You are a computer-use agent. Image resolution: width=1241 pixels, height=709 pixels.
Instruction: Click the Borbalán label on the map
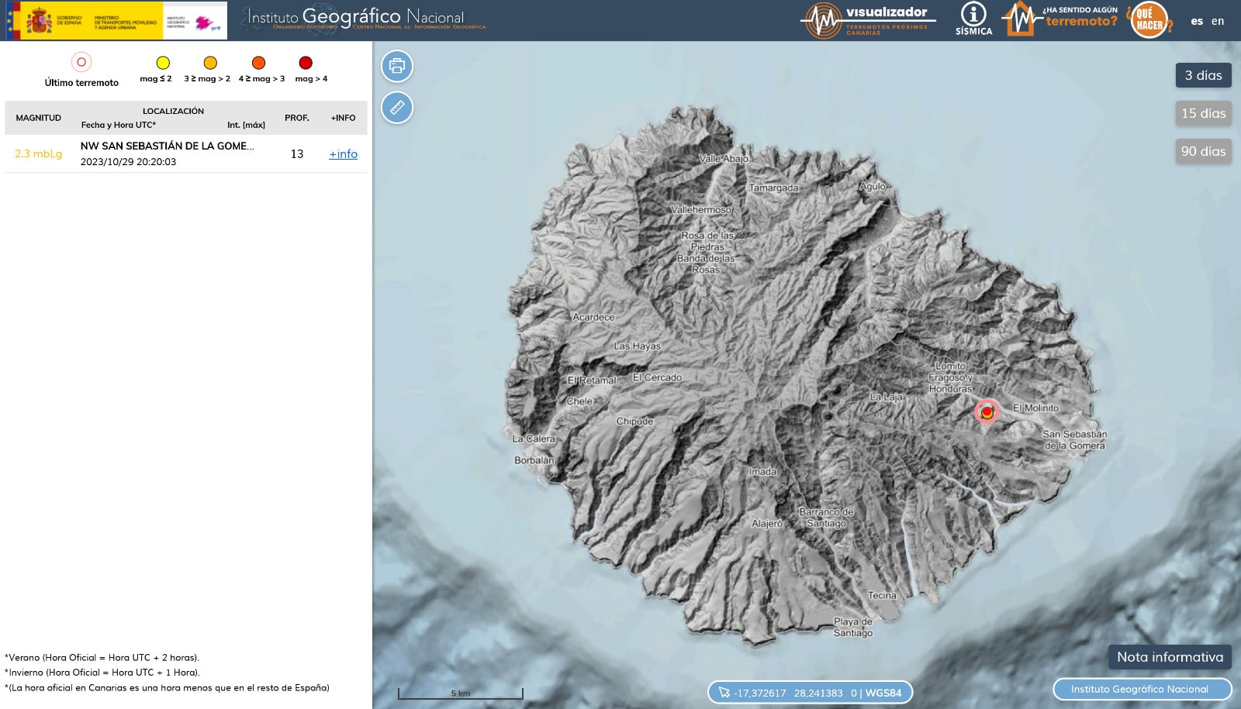point(534,460)
